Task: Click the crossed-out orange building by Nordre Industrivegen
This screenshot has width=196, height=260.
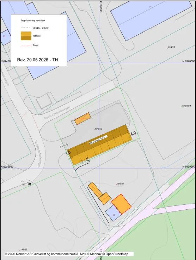Action: pyautogui.click(x=82, y=118)
